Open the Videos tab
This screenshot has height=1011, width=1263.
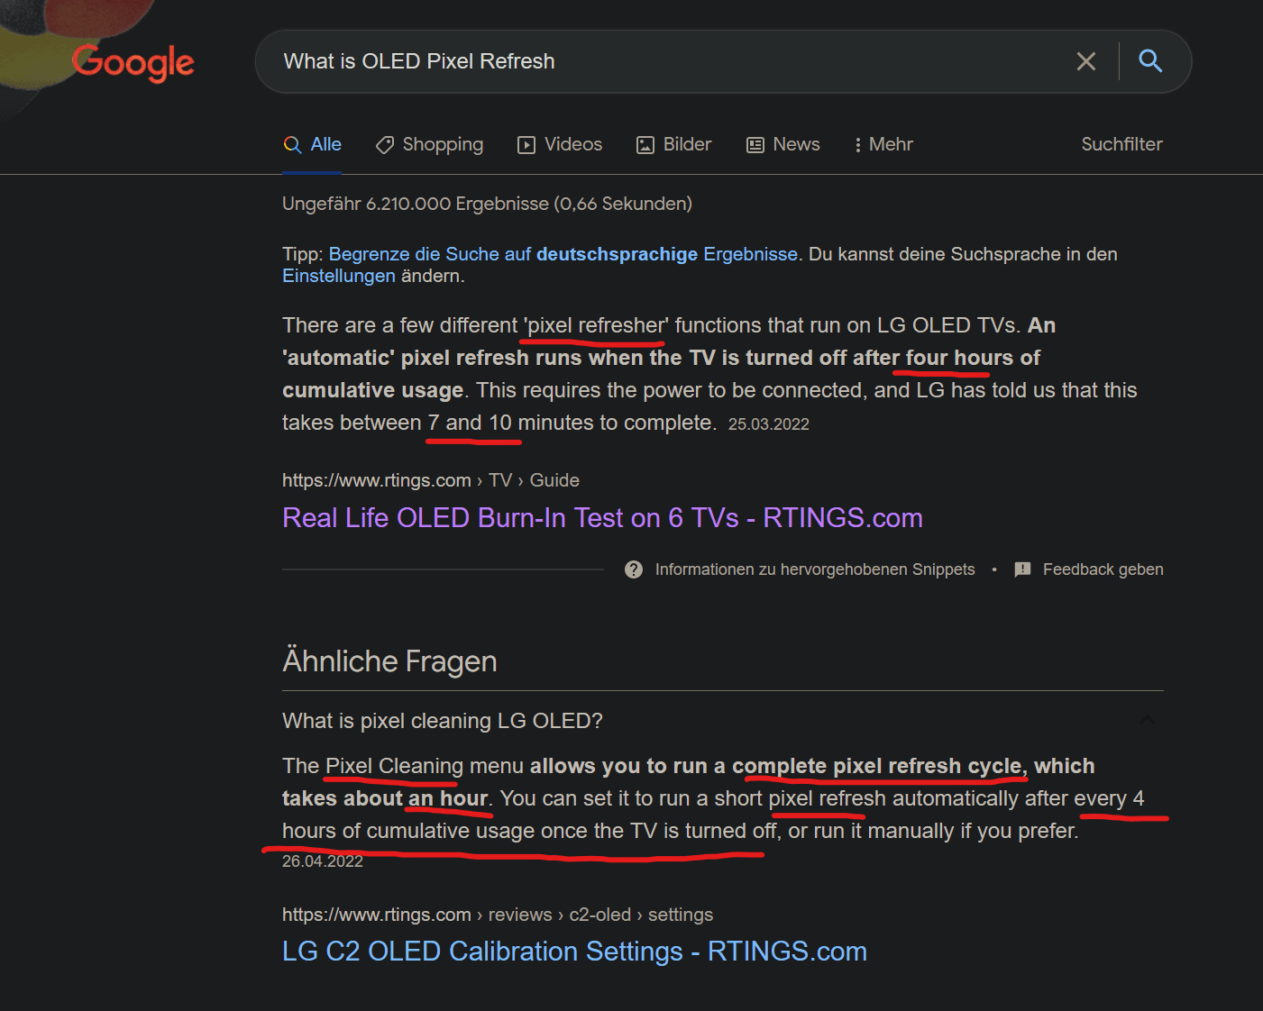click(560, 144)
